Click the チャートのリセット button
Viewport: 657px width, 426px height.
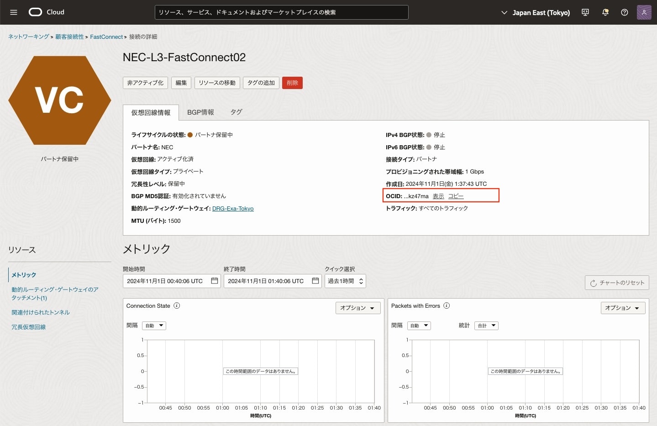coord(617,283)
